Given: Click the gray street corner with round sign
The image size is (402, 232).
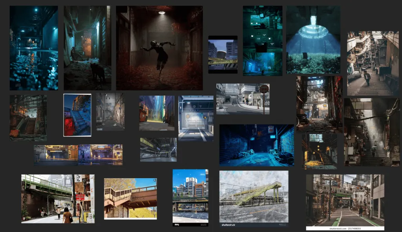Looking at the screenshot, I should 243,99.
